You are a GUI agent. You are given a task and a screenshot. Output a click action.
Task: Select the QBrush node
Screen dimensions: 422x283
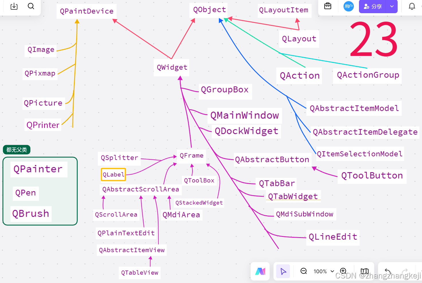tap(30, 214)
